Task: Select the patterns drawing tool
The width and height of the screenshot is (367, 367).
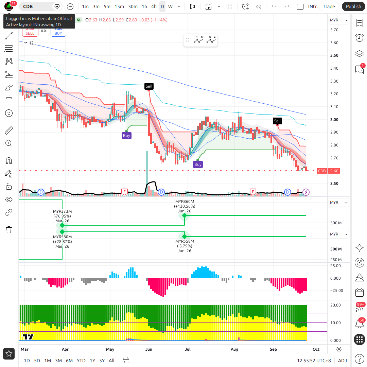Action: click(x=9, y=62)
